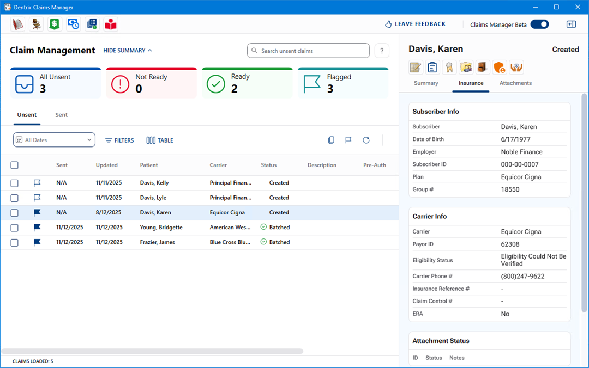Click the blue clipboard icon in patient panel
This screenshot has height=368, width=589.
point(432,67)
